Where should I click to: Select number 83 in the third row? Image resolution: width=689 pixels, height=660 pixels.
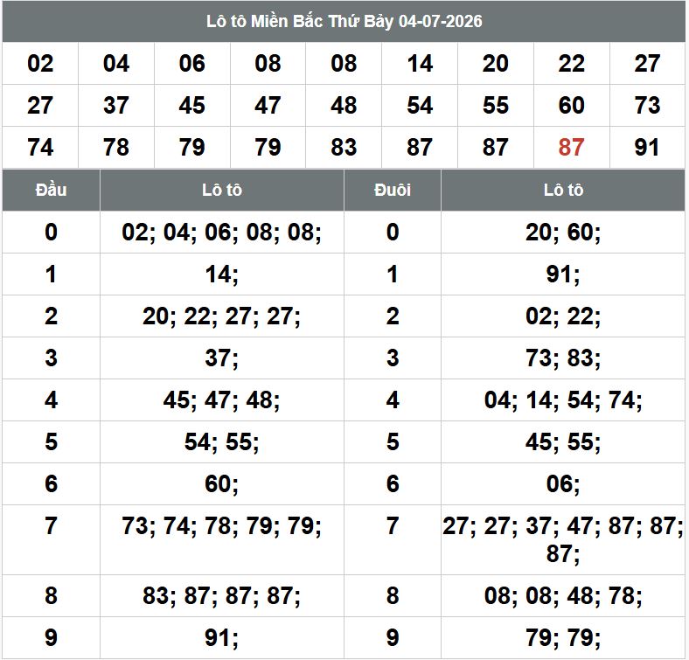tap(344, 147)
